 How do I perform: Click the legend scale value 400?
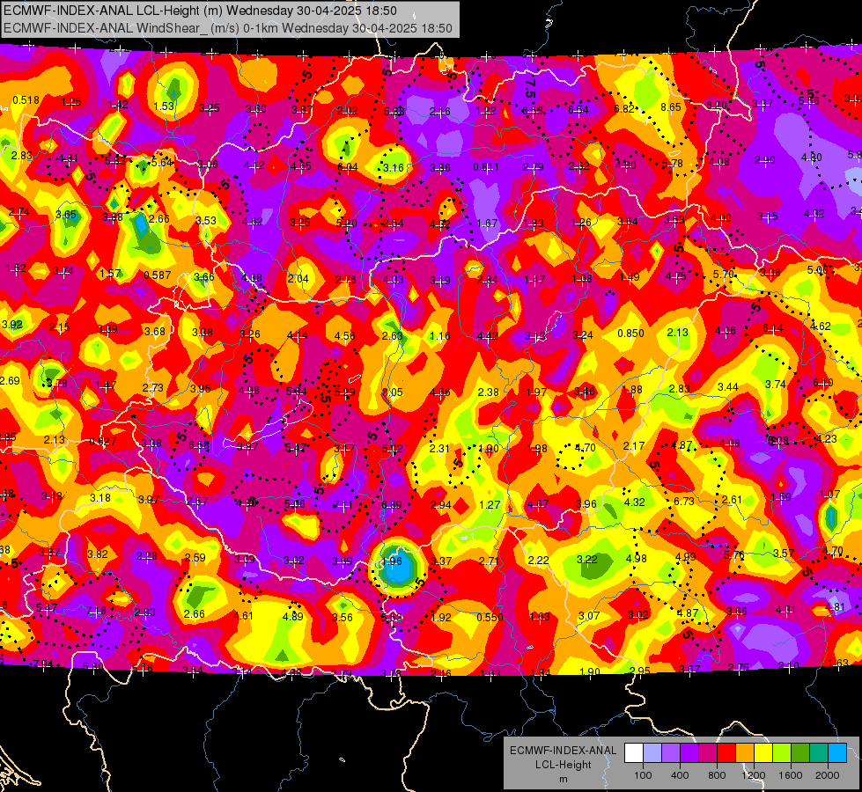[680, 775]
